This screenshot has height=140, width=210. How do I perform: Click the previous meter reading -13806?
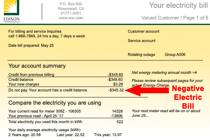pyautogui.click(x=117, y=116)
